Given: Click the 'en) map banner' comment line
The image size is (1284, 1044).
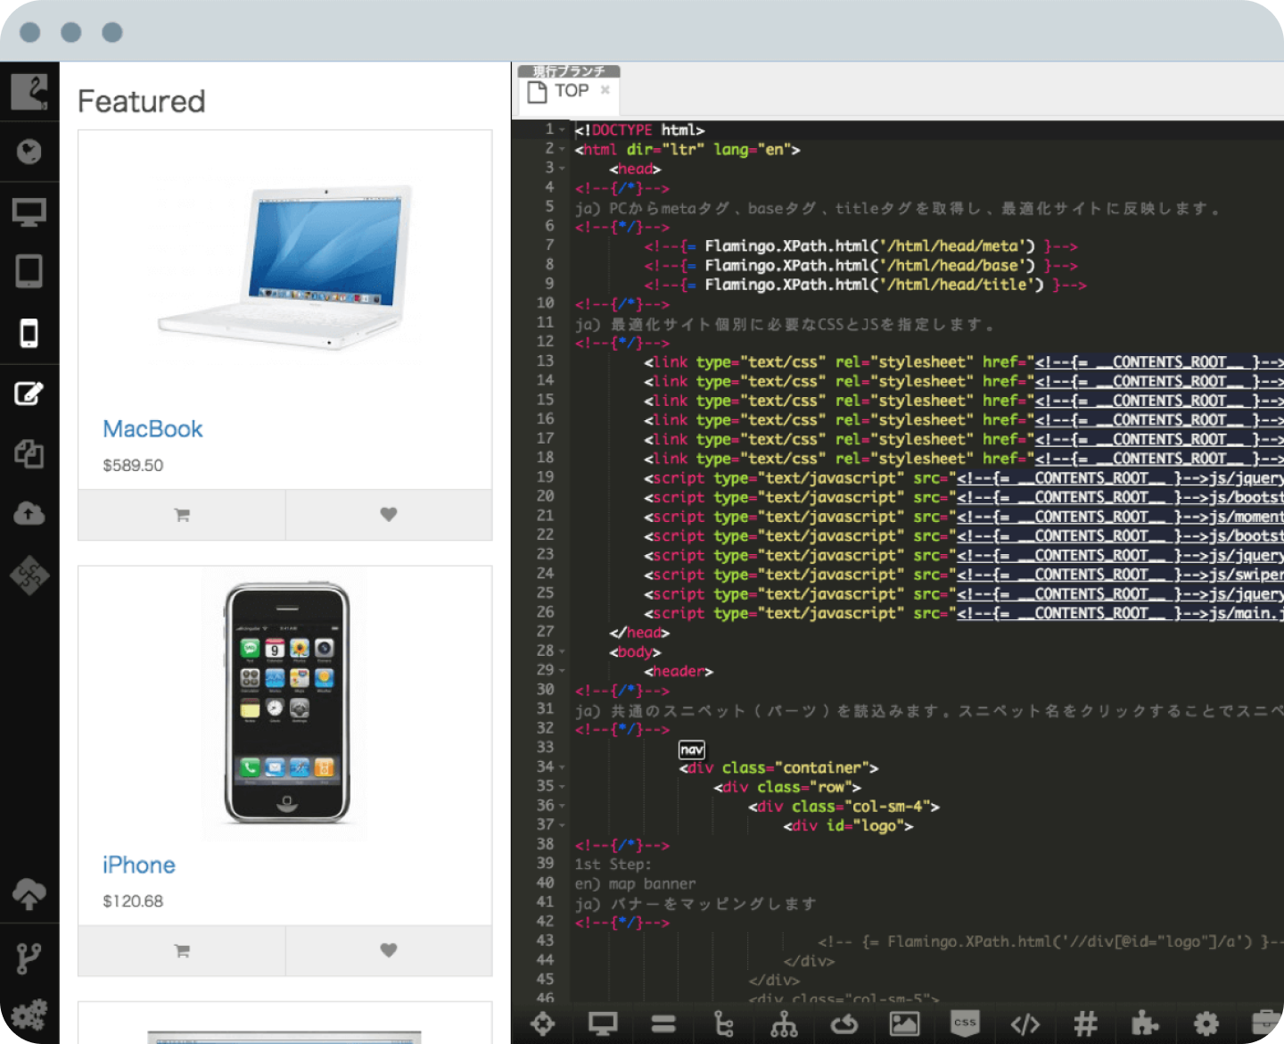Looking at the screenshot, I should (635, 884).
